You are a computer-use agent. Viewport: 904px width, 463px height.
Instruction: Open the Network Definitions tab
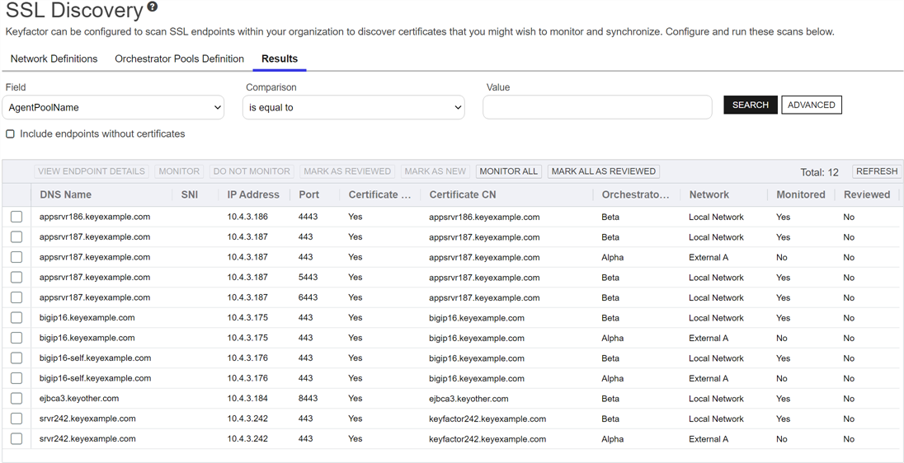pyautogui.click(x=54, y=58)
